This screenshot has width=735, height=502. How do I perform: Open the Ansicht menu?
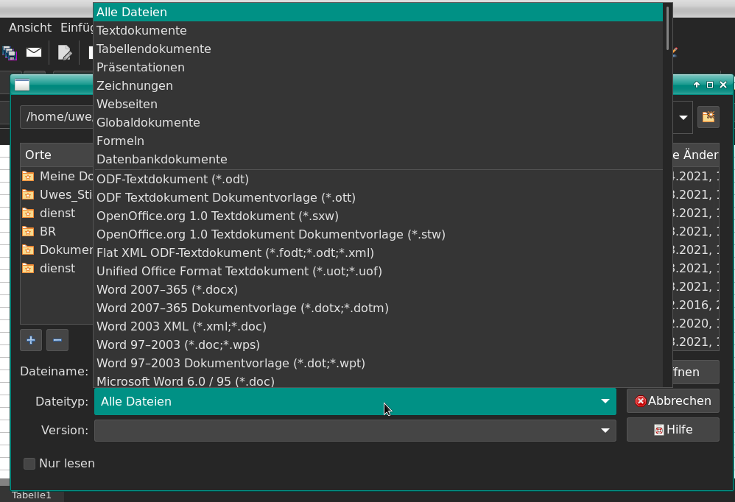[30, 27]
